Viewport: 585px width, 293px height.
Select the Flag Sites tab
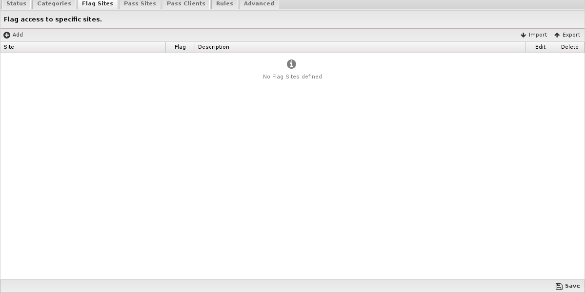coord(98,4)
